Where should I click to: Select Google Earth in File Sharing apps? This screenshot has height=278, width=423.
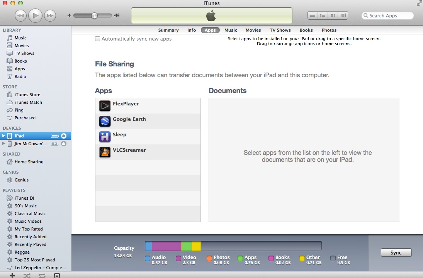click(x=148, y=121)
